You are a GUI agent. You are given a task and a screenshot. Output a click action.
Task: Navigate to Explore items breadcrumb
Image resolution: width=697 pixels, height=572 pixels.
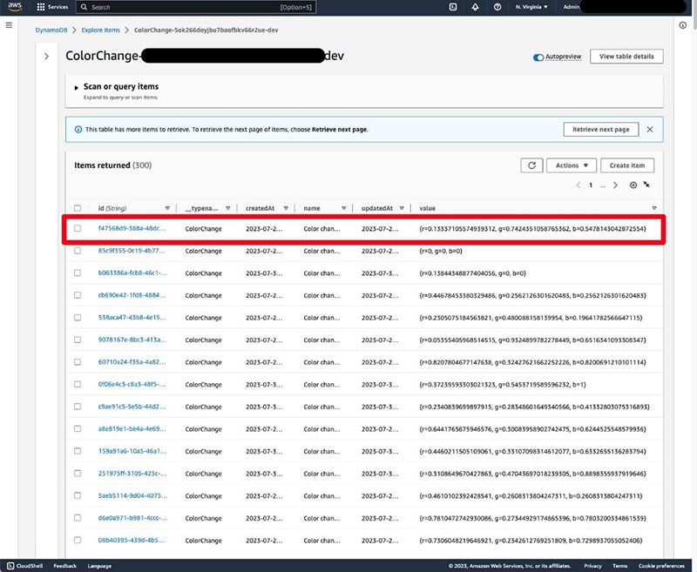coord(100,30)
